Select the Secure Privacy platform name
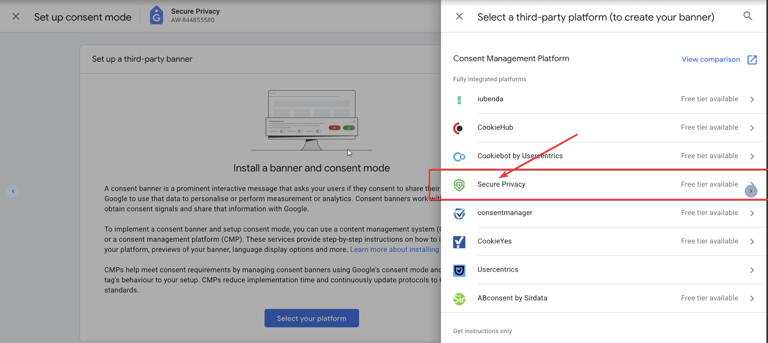 pos(501,184)
